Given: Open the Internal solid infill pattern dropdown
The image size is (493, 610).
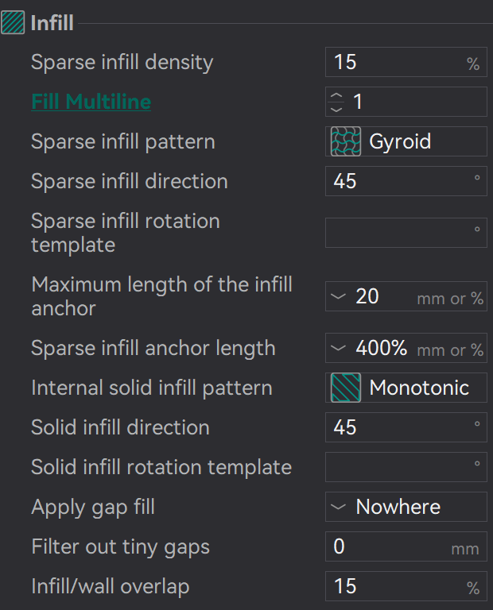Looking at the screenshot, I should pyautogui.click(x=406, y=388).
